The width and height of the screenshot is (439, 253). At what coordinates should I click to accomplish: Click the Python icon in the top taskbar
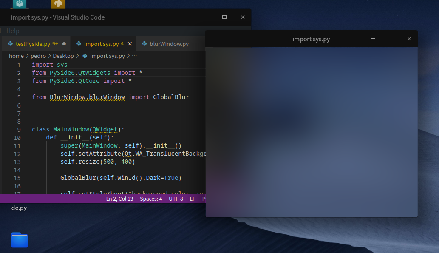(58, 4)
